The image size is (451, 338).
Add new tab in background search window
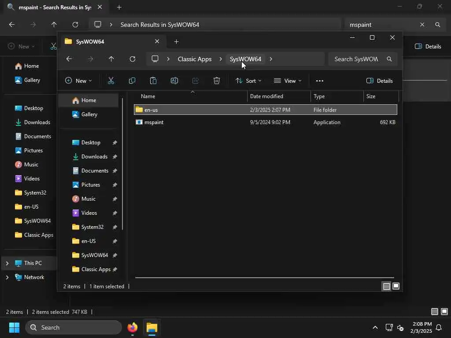pyautogui.click(x=119, y=7)
